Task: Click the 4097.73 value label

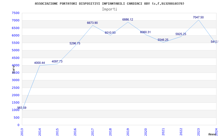Action: point(57,62)
